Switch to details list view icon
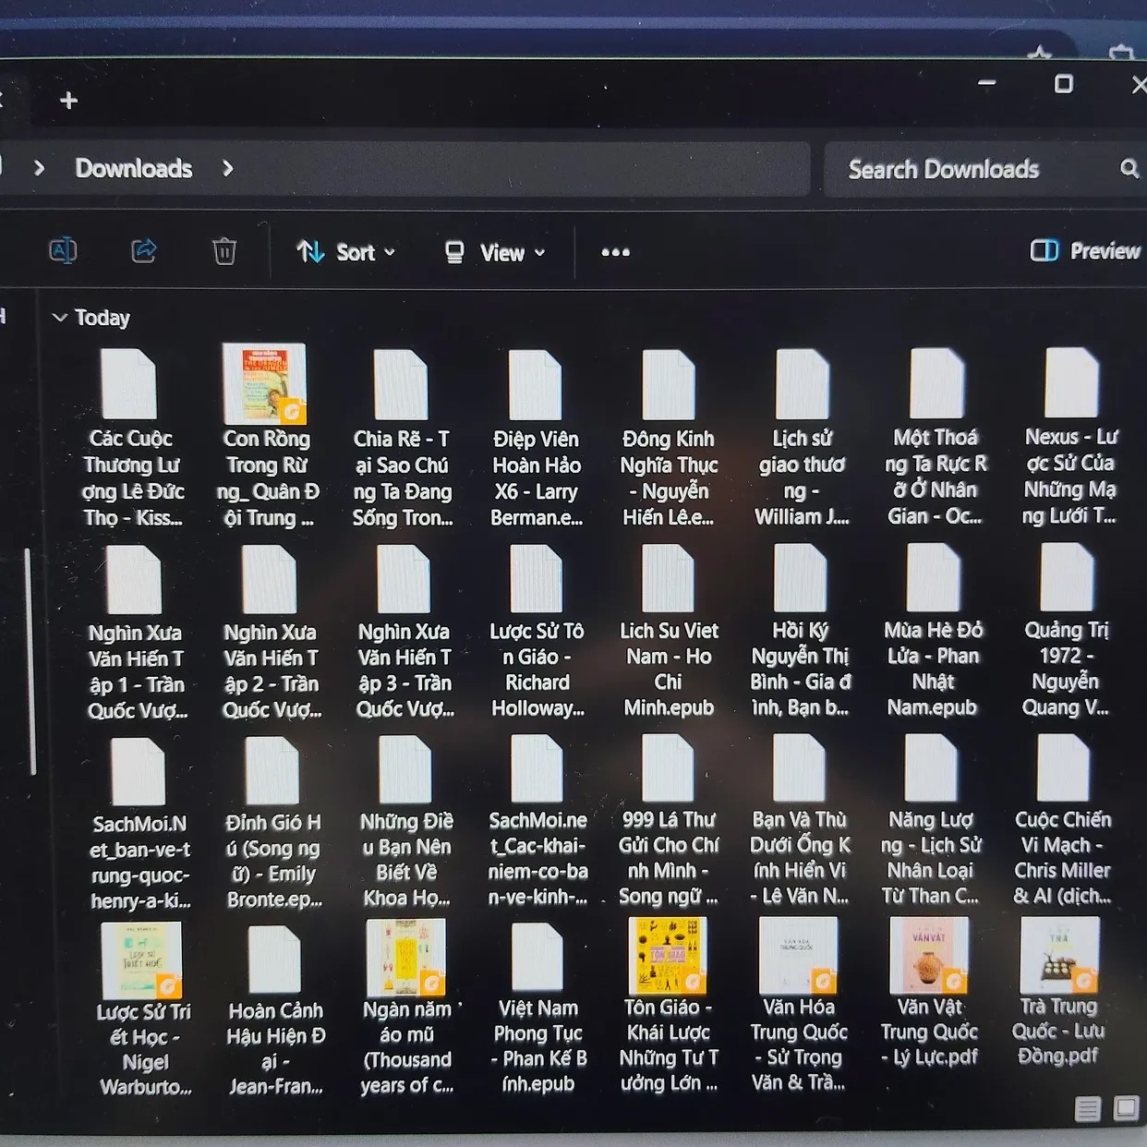 pyautogui.click(x=1088, y=1108)
